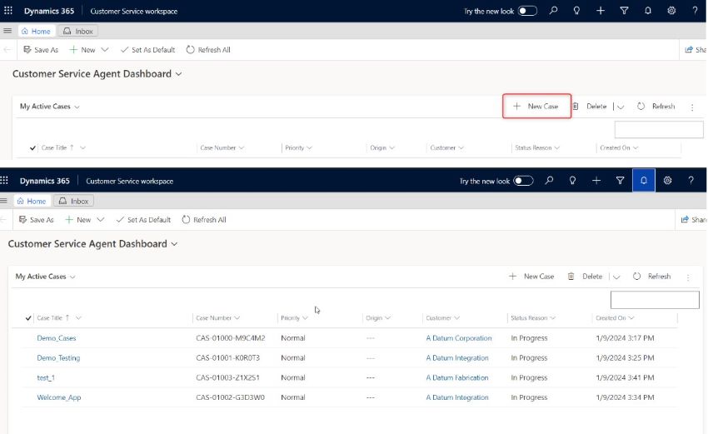Open Demo_Testing case link
The image size is (708, 434).
tap(58, 357)
